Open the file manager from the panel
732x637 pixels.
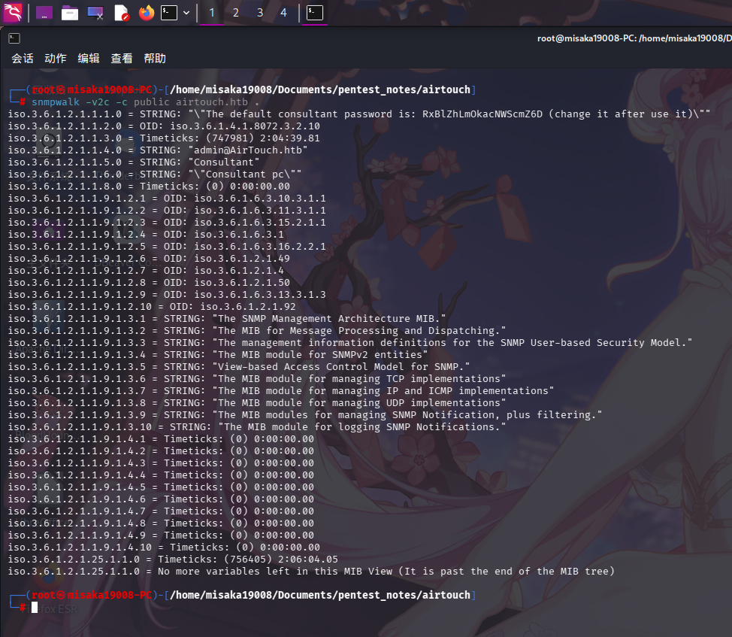(70, 13)
